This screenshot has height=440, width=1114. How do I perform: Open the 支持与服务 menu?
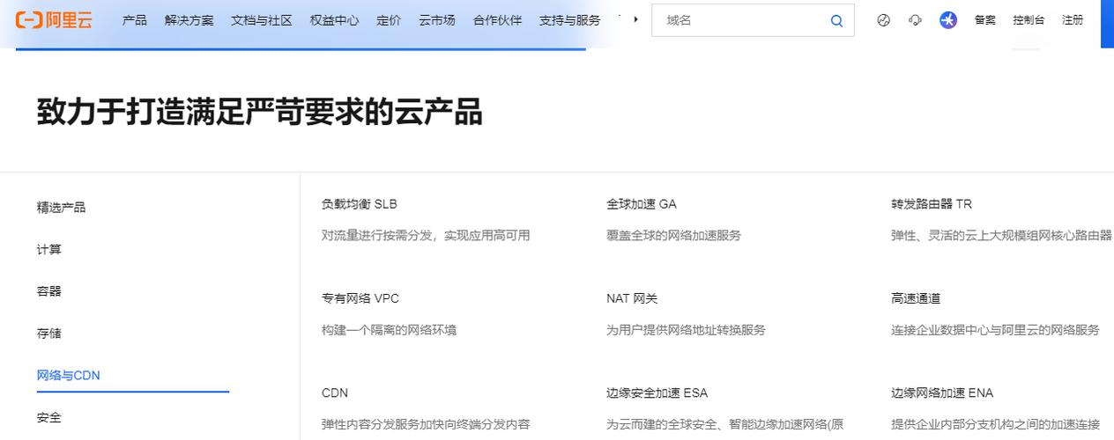tap(569, 20)
